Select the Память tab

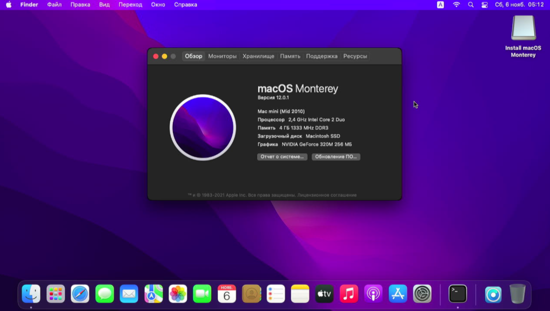(290, 56)
